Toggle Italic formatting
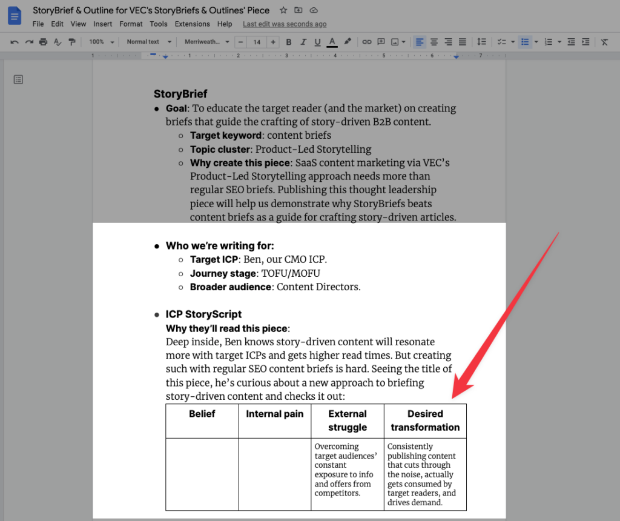 [303, 42]
